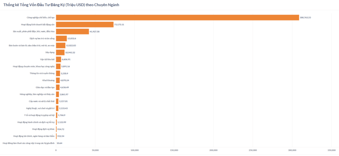The width and height of the screenshot is (339, 156).
Task: Select the Dịch vụ lưu trú và ăn uống bar
Action: pos(61,38)
